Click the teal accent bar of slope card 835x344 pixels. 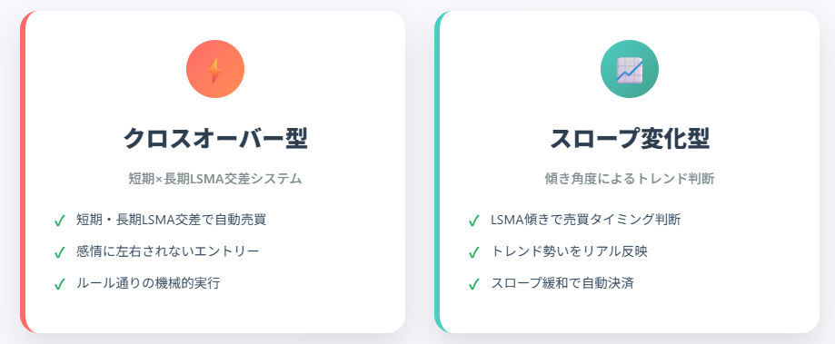(x=437, y=172)
